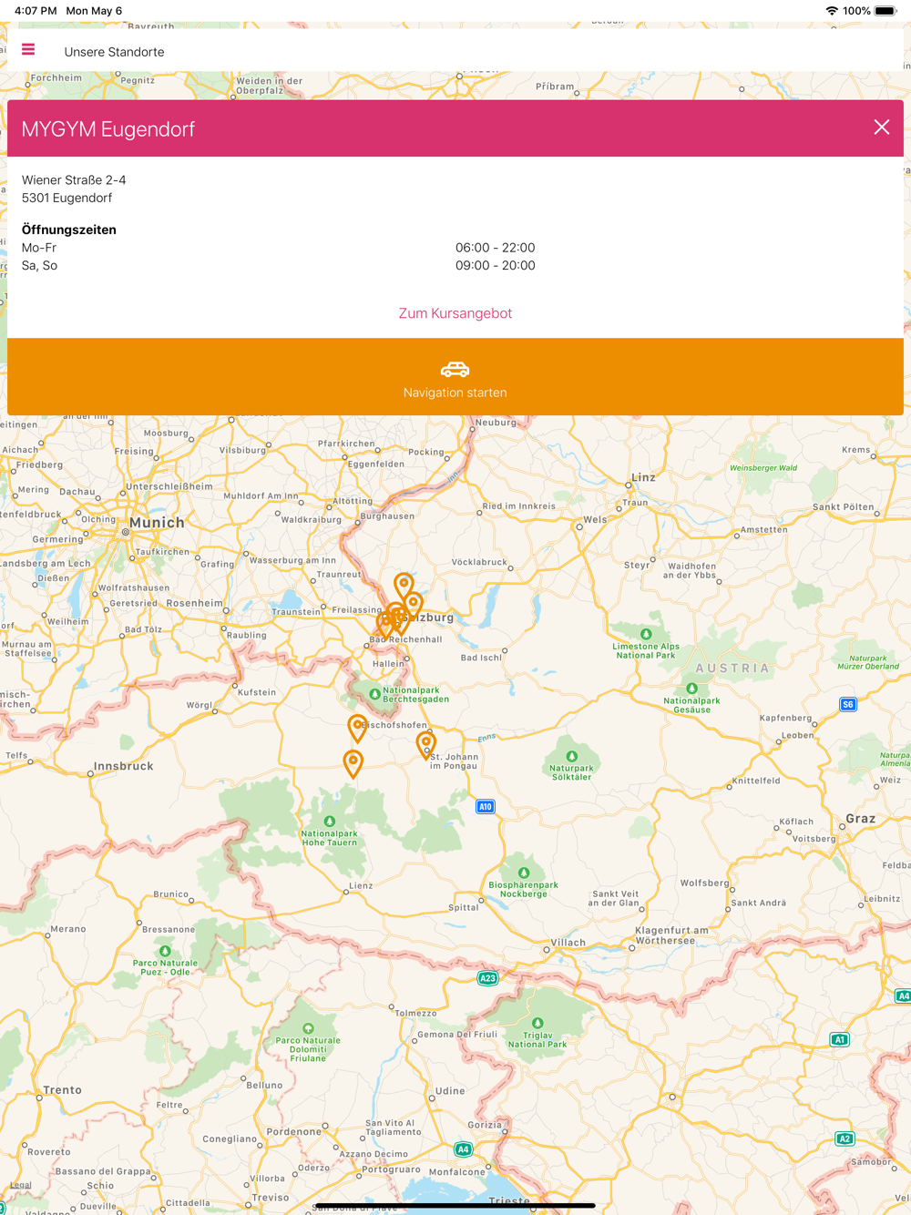Open the hamburger menu
911x1215 pixels.
(28, 50)
